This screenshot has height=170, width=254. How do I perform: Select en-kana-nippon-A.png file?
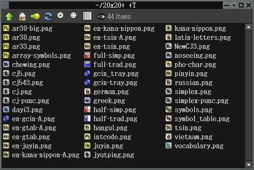point(46,155)
